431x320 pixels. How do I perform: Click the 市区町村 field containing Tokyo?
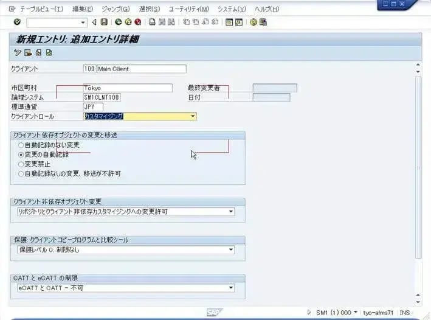[x=128, y=88]
